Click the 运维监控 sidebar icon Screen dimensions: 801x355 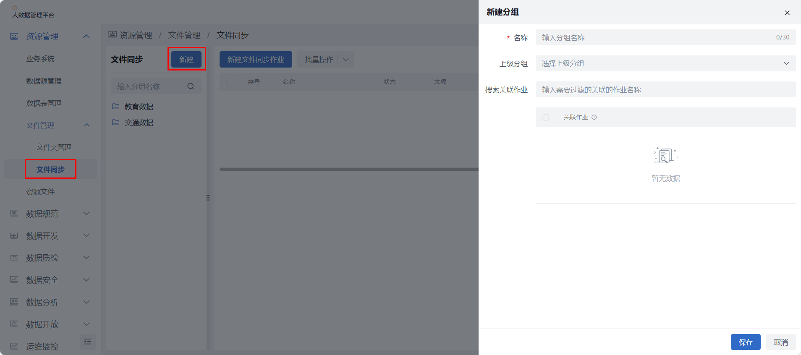pyautogui.click(x=14, y=346)
